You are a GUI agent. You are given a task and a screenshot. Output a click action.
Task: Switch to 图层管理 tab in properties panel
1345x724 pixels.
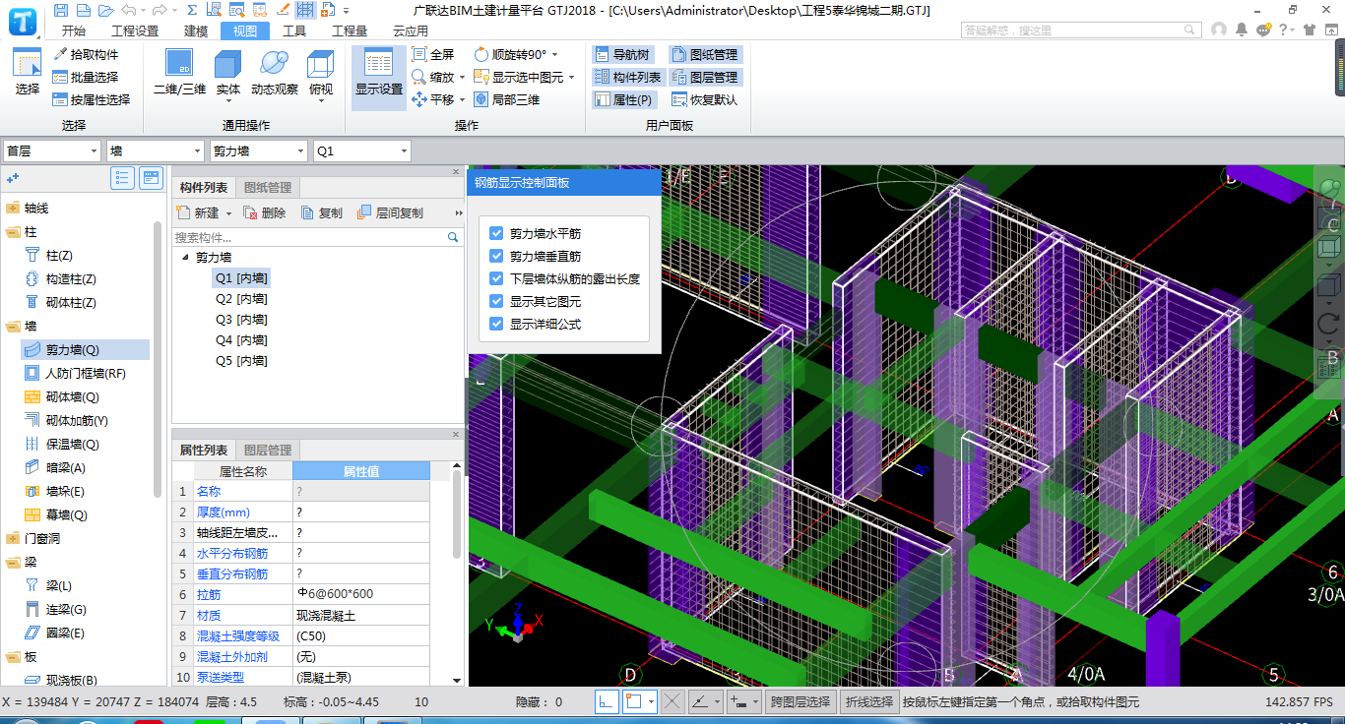pyautogui.click(x=268, y=450)
